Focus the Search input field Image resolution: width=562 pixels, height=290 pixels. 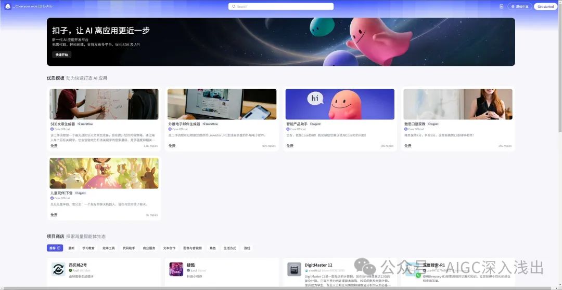coord(280,6)
